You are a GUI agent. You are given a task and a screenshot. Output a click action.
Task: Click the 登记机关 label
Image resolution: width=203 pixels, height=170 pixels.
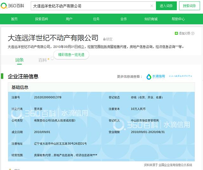[x=114, y=120]
